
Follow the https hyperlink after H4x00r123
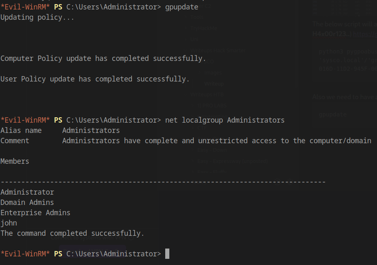coord(365,34)
